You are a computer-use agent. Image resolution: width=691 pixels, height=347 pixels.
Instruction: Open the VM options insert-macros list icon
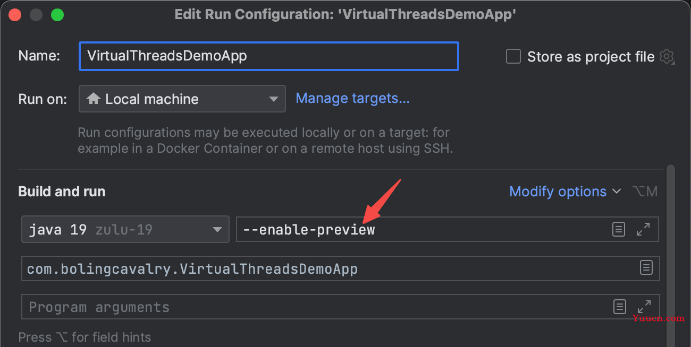point(619,229)
